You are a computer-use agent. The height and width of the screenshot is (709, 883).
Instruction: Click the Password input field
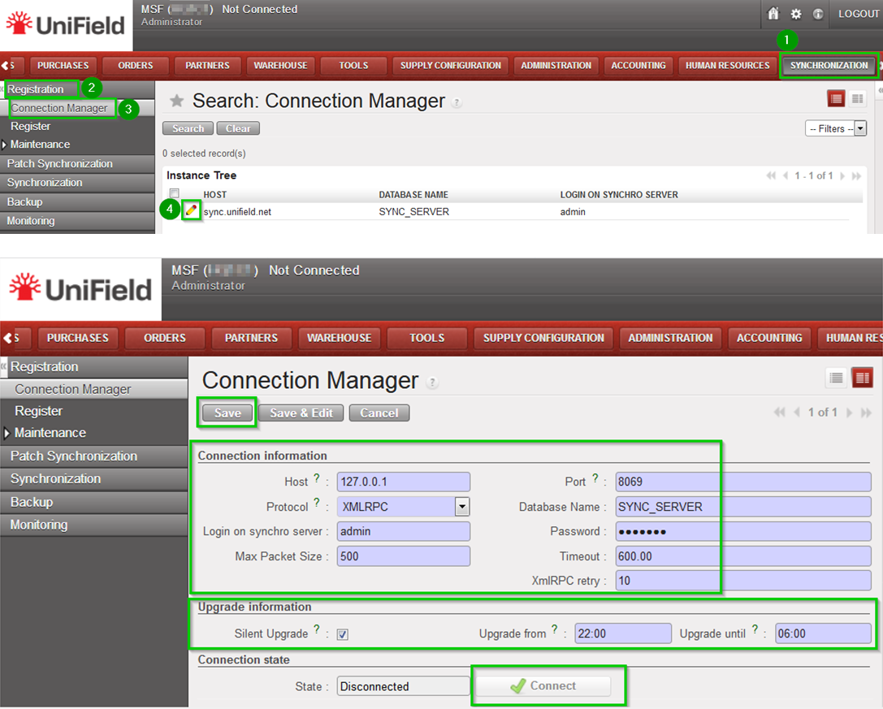click(x=742, y=532)
